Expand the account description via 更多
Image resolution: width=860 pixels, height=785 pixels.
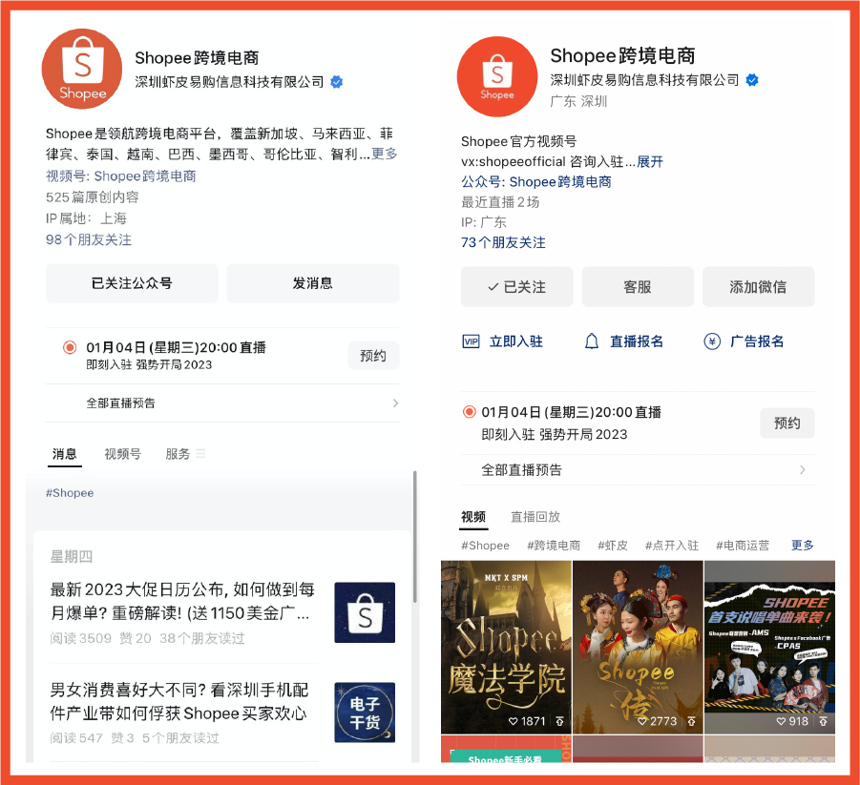[383, 155]
